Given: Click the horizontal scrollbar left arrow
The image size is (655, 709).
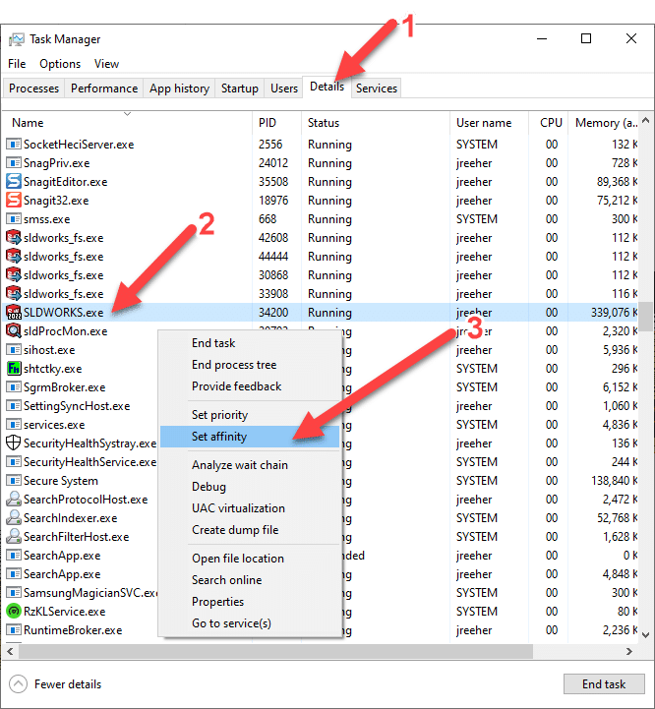Looking at the screenshot, I should tap(10, 651).
